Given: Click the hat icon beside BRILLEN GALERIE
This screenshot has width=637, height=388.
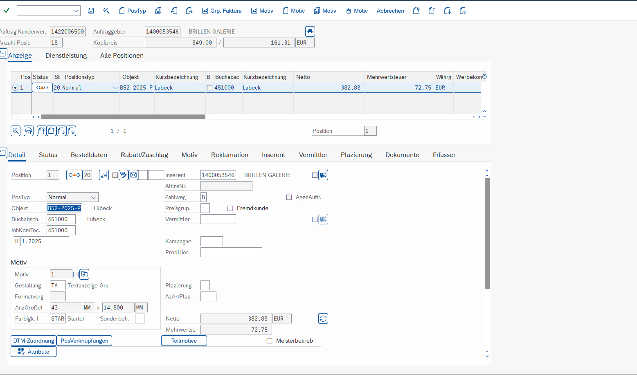Looking at the screenshot, I should click(x=310, y=31).
